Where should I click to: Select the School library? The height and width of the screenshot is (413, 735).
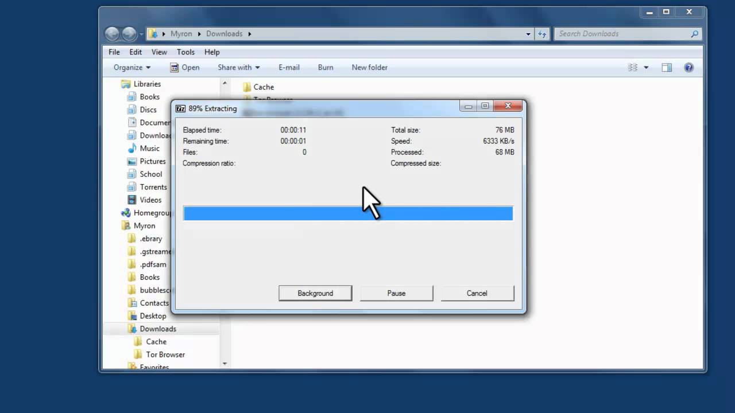click(x=151, y=174)
